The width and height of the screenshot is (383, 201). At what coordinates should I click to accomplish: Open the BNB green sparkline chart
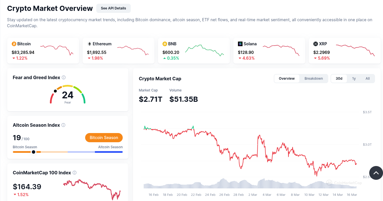[x=205, y=50]
